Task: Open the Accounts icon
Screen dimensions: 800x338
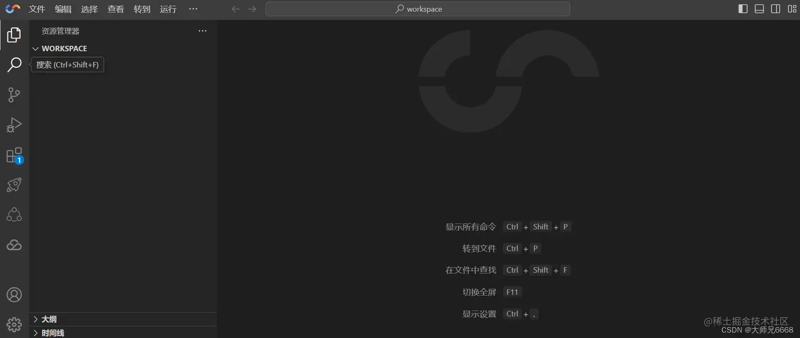Action: click(14, 295)
